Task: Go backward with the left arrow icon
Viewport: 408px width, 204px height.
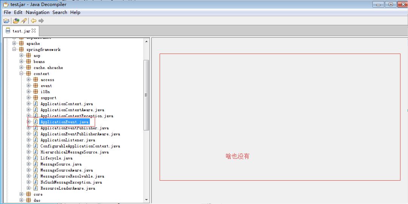Action: tap(34, 21)
